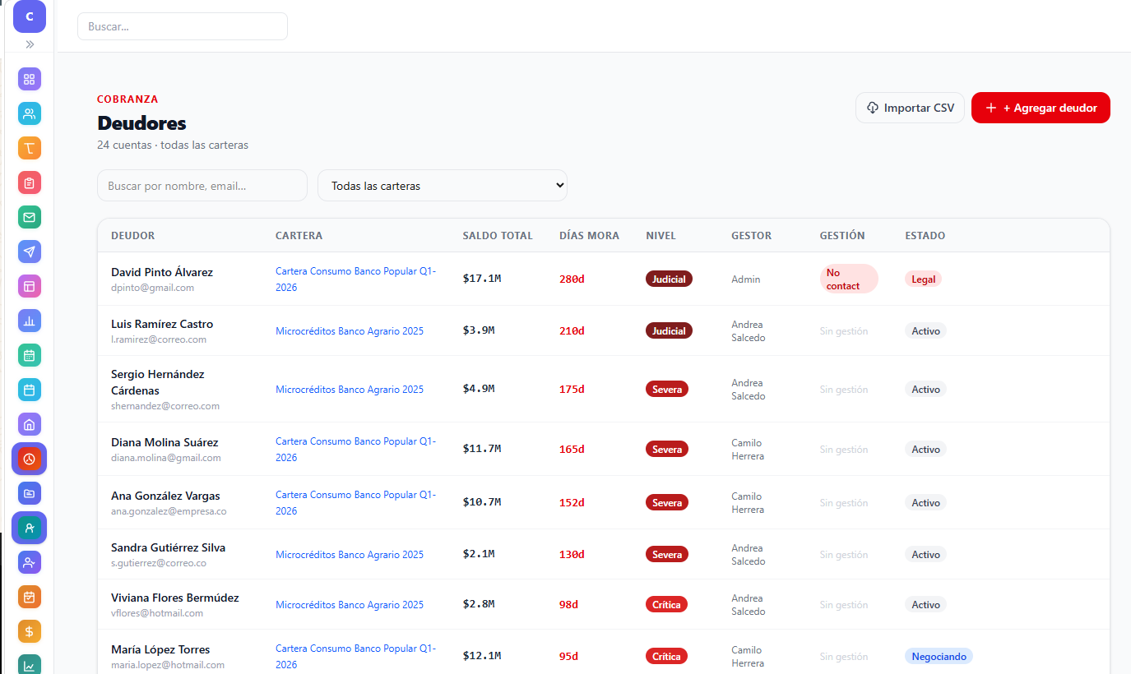The height and width of the screenshot is (674, 1131).
Task: Open the green calendar grid icon
Action: (x=30, y=355)
